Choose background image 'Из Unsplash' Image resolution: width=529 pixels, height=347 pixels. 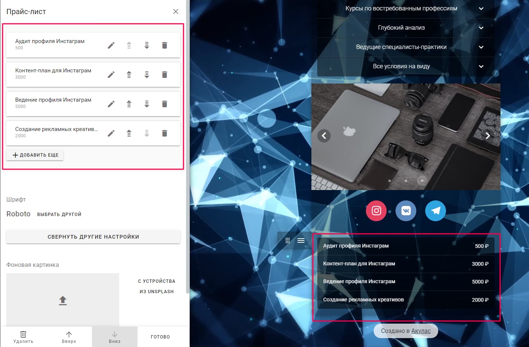tap(156, 292)
